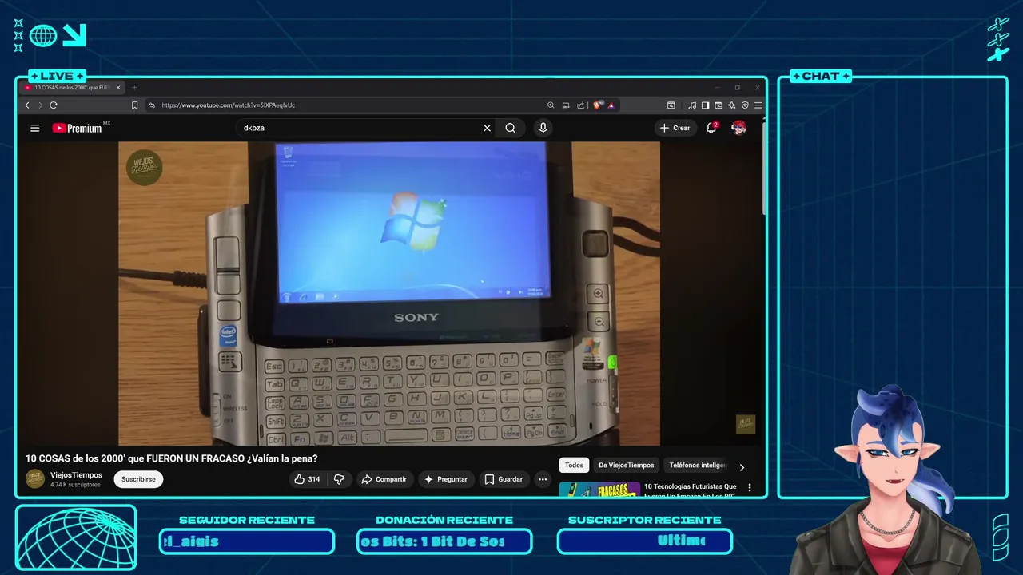Close the 10 COSAS browser tab
This screenshot has width=1023, height=575.
point(118,88)
